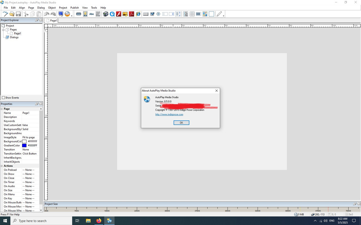Open the Publish menu
Screen dimensions: 361x225
[74, 8]
